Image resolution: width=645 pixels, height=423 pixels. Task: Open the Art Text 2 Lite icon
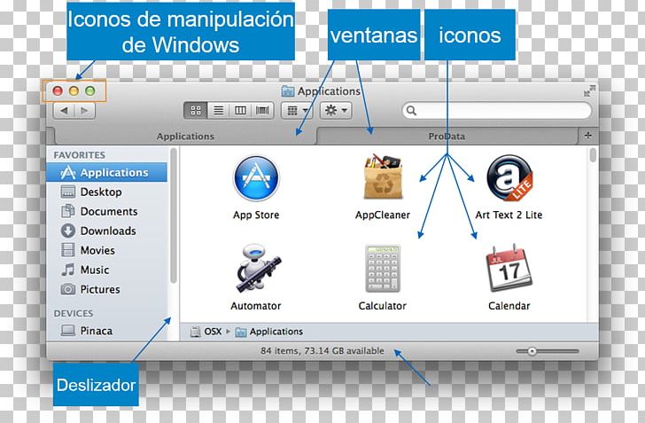509,178
